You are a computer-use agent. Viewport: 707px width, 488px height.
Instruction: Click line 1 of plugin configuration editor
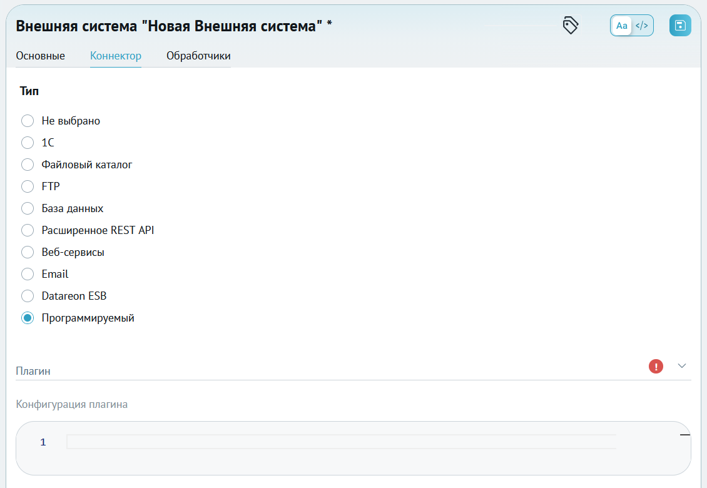click(341, 442)
